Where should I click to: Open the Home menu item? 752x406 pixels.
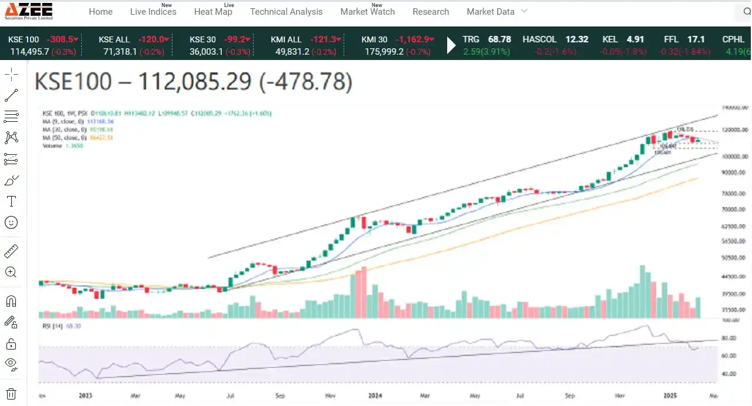tap(101, 12)
